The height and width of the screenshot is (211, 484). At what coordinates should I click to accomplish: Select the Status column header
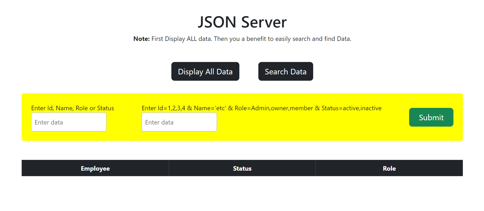pyautogui.click(x=242, y=168)
